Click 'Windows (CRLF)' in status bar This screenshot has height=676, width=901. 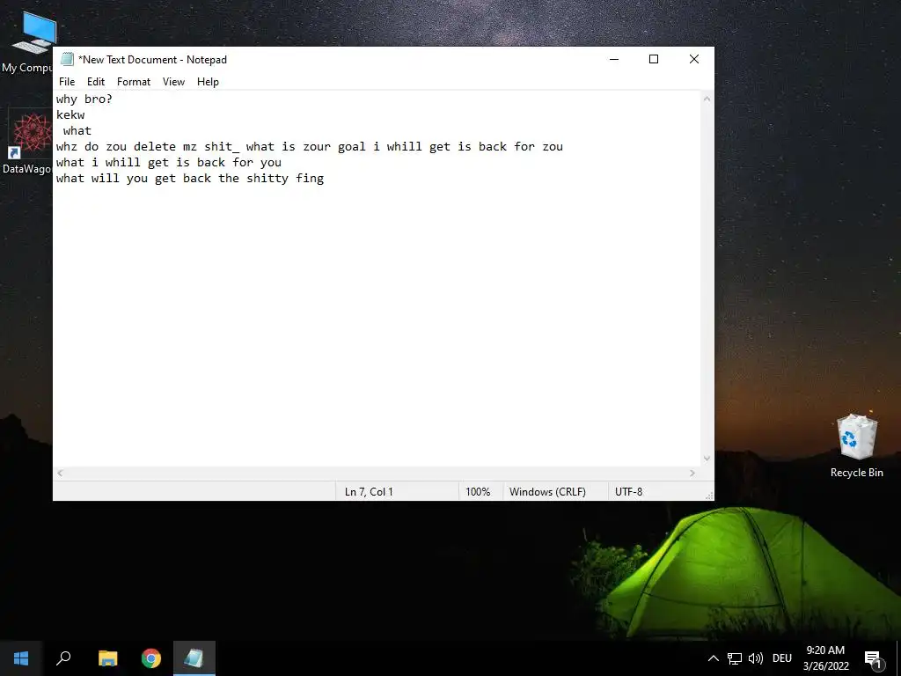click(x=547, y=491)
